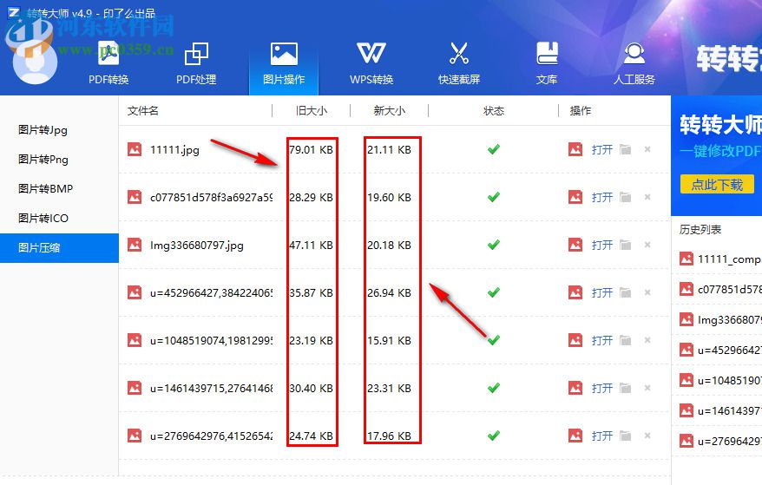Click the green check status for 11111.jpg
The height and width of the screenshot is (485, 762).
coord(494,149)
